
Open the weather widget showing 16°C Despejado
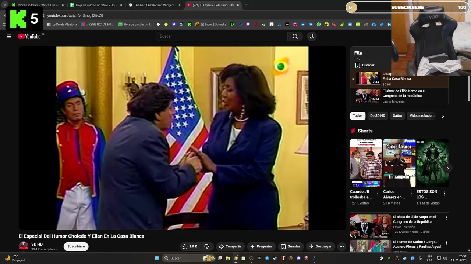tap(15, 258)
